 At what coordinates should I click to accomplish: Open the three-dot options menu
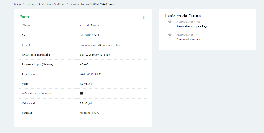click(x=144, y=17)
